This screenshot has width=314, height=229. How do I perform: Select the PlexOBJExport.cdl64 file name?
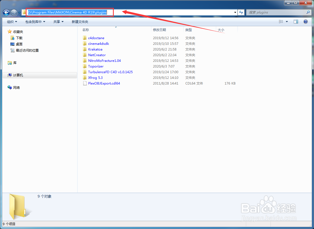point(104,83)
